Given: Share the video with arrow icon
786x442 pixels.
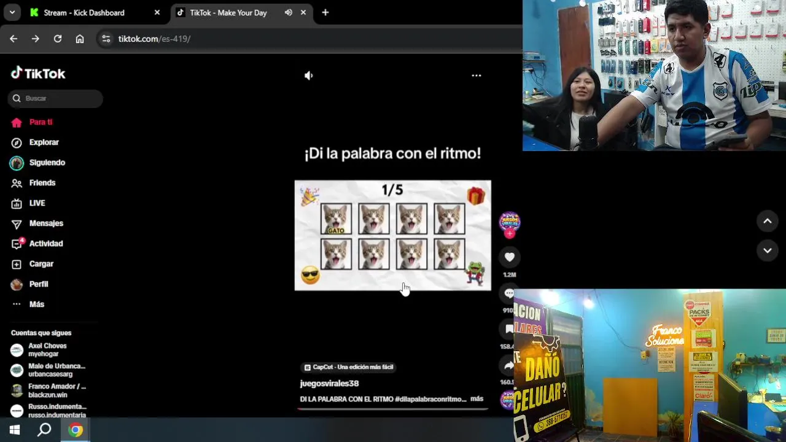Looking at the screenshot, I should [510, 365].
